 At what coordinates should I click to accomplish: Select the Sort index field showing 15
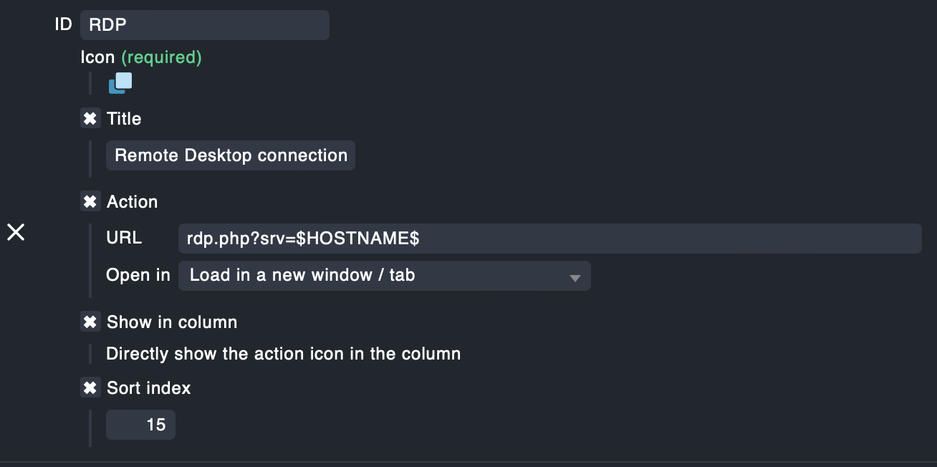(140, 425)
